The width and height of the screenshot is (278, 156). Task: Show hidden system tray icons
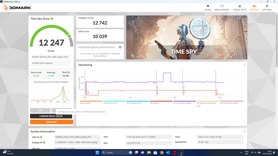[241, 153]
